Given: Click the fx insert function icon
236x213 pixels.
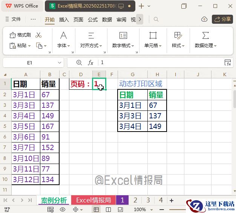Looking at the screenshot, I should point(90,63).
